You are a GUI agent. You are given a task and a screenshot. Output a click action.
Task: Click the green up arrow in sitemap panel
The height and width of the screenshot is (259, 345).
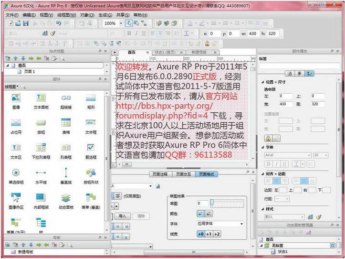point(15,58)
